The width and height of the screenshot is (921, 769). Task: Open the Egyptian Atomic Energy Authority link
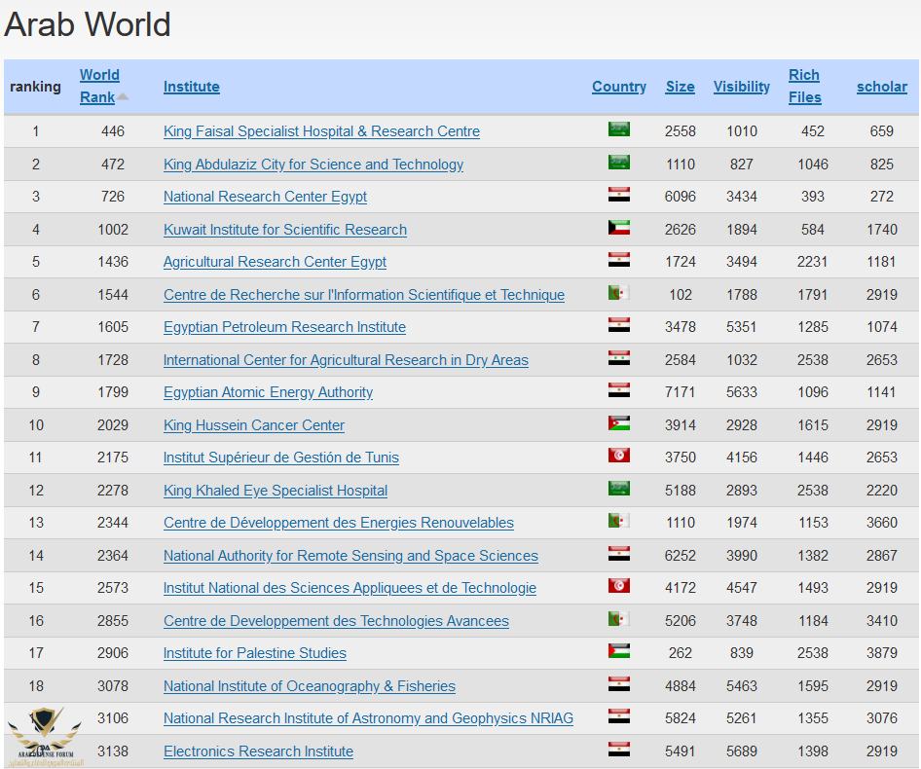pos(268,392)
